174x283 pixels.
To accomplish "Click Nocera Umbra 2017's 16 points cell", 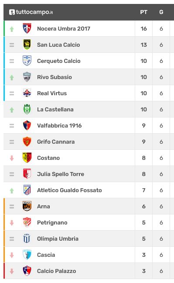I will pyautogui.click(x=144, y=28).
